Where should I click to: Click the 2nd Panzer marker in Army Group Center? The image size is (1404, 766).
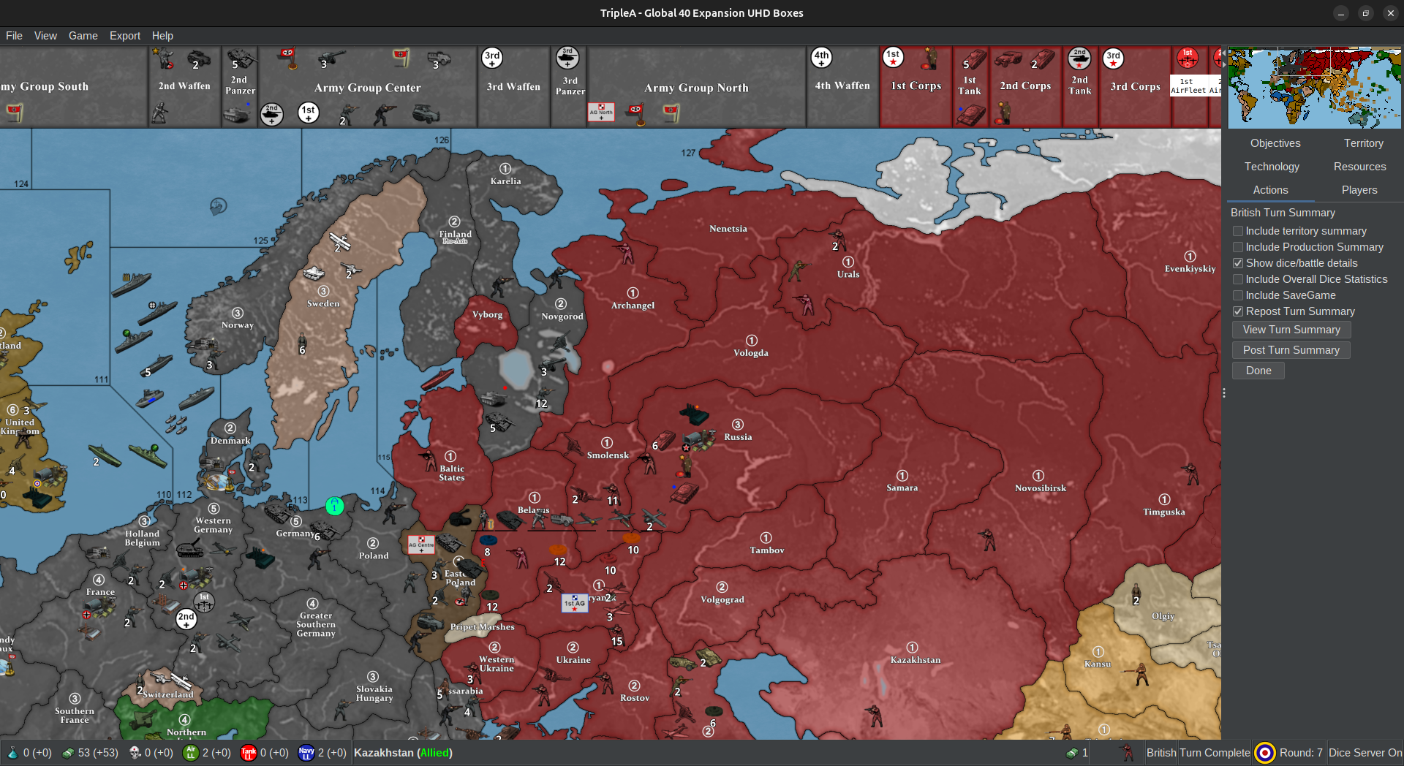click(x=272, y=113)
